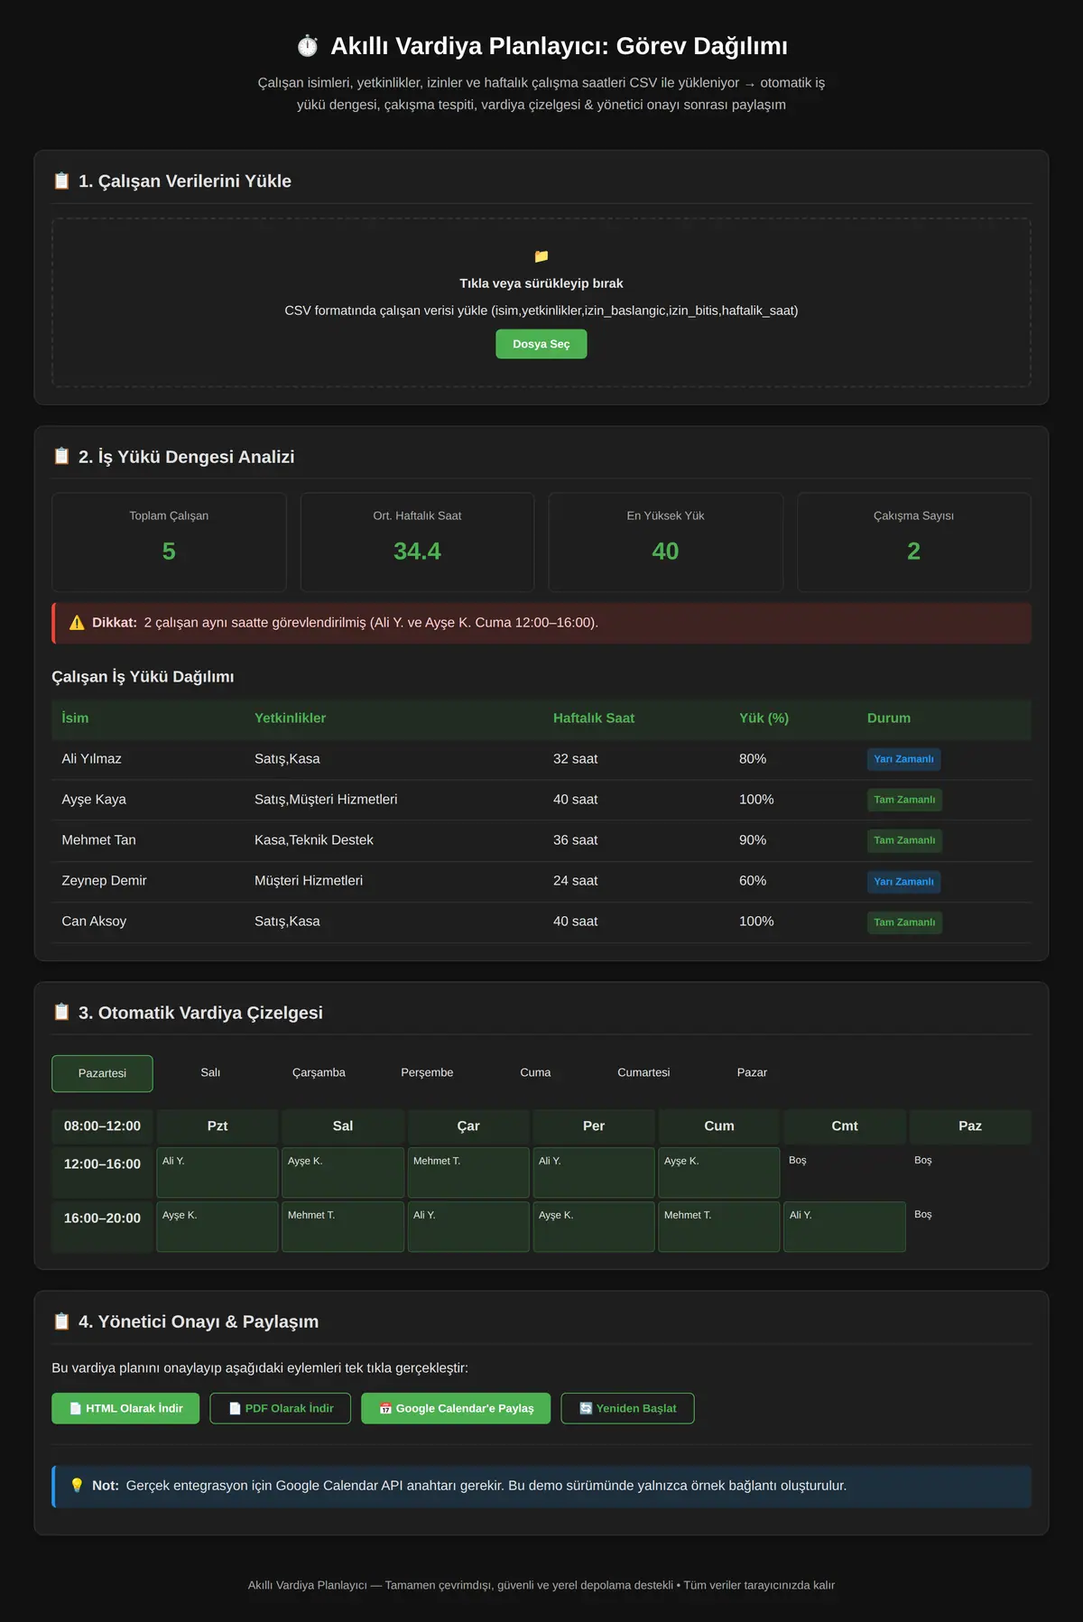The height and width of the screenshot is (1622, 1083).
Task: Click Ayşe K. shift under Per at 16:00–20:00
Action: tap(594, 1227)
